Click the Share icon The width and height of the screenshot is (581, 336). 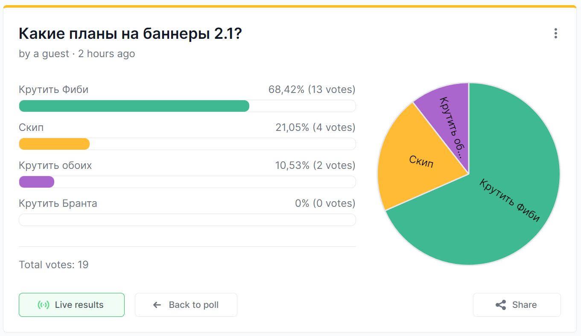coord(501,305)
